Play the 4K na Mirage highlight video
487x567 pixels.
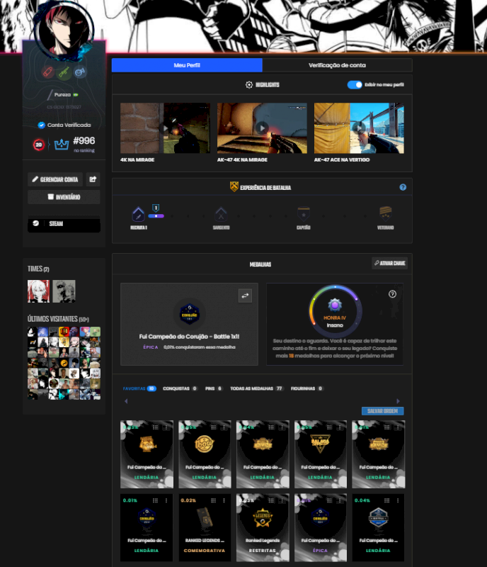[x=165, y=128]
